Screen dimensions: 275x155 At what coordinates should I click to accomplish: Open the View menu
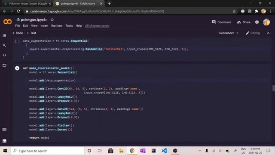(34, 26)
